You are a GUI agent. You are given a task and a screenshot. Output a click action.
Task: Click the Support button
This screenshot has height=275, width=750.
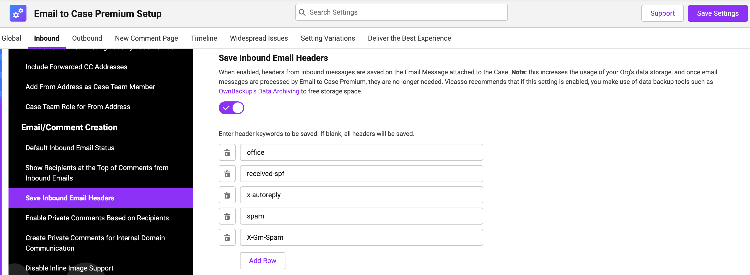click(x=662, y=13)
